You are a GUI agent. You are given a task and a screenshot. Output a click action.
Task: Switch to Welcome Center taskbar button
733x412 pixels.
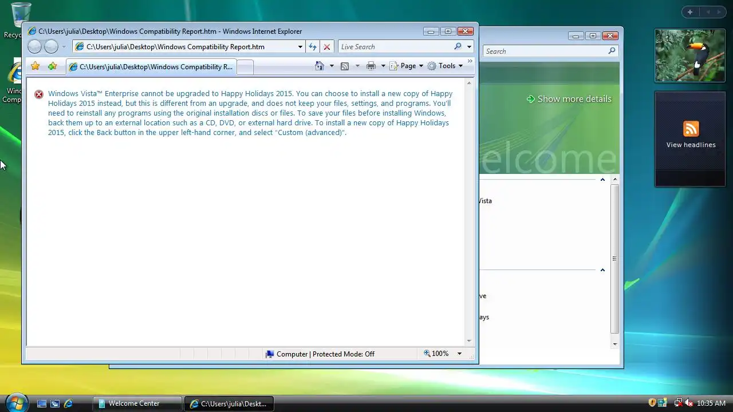137,403
